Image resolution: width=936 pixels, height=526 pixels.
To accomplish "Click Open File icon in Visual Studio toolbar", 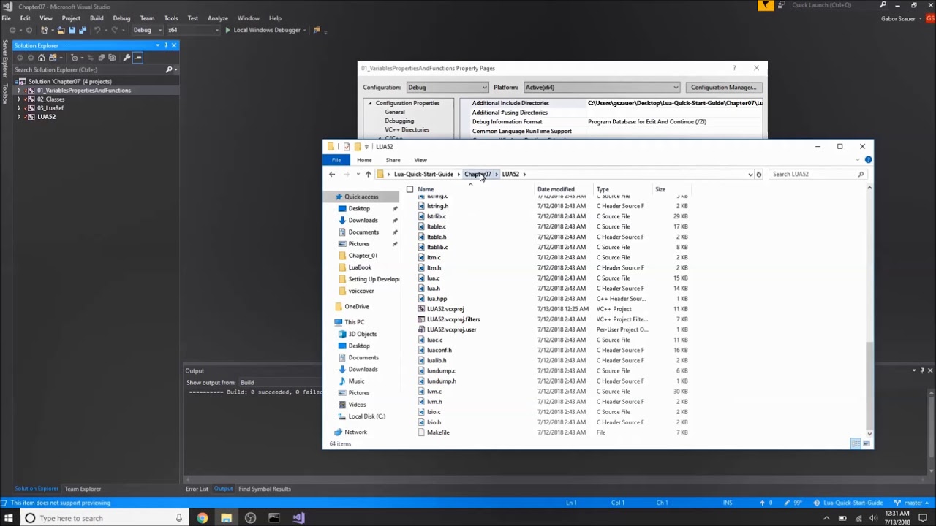I will tap(61, 30).
